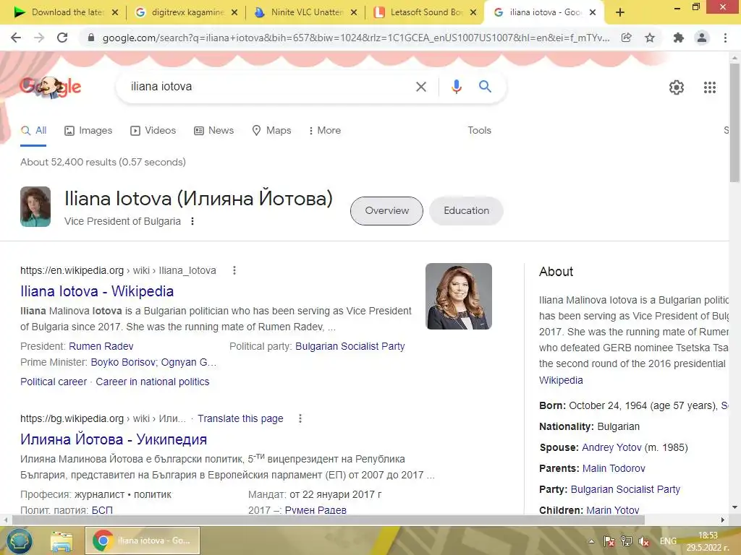Click the muted volume tray icon
This screenshot has width=741, height=555.
(x=643, y=542)
